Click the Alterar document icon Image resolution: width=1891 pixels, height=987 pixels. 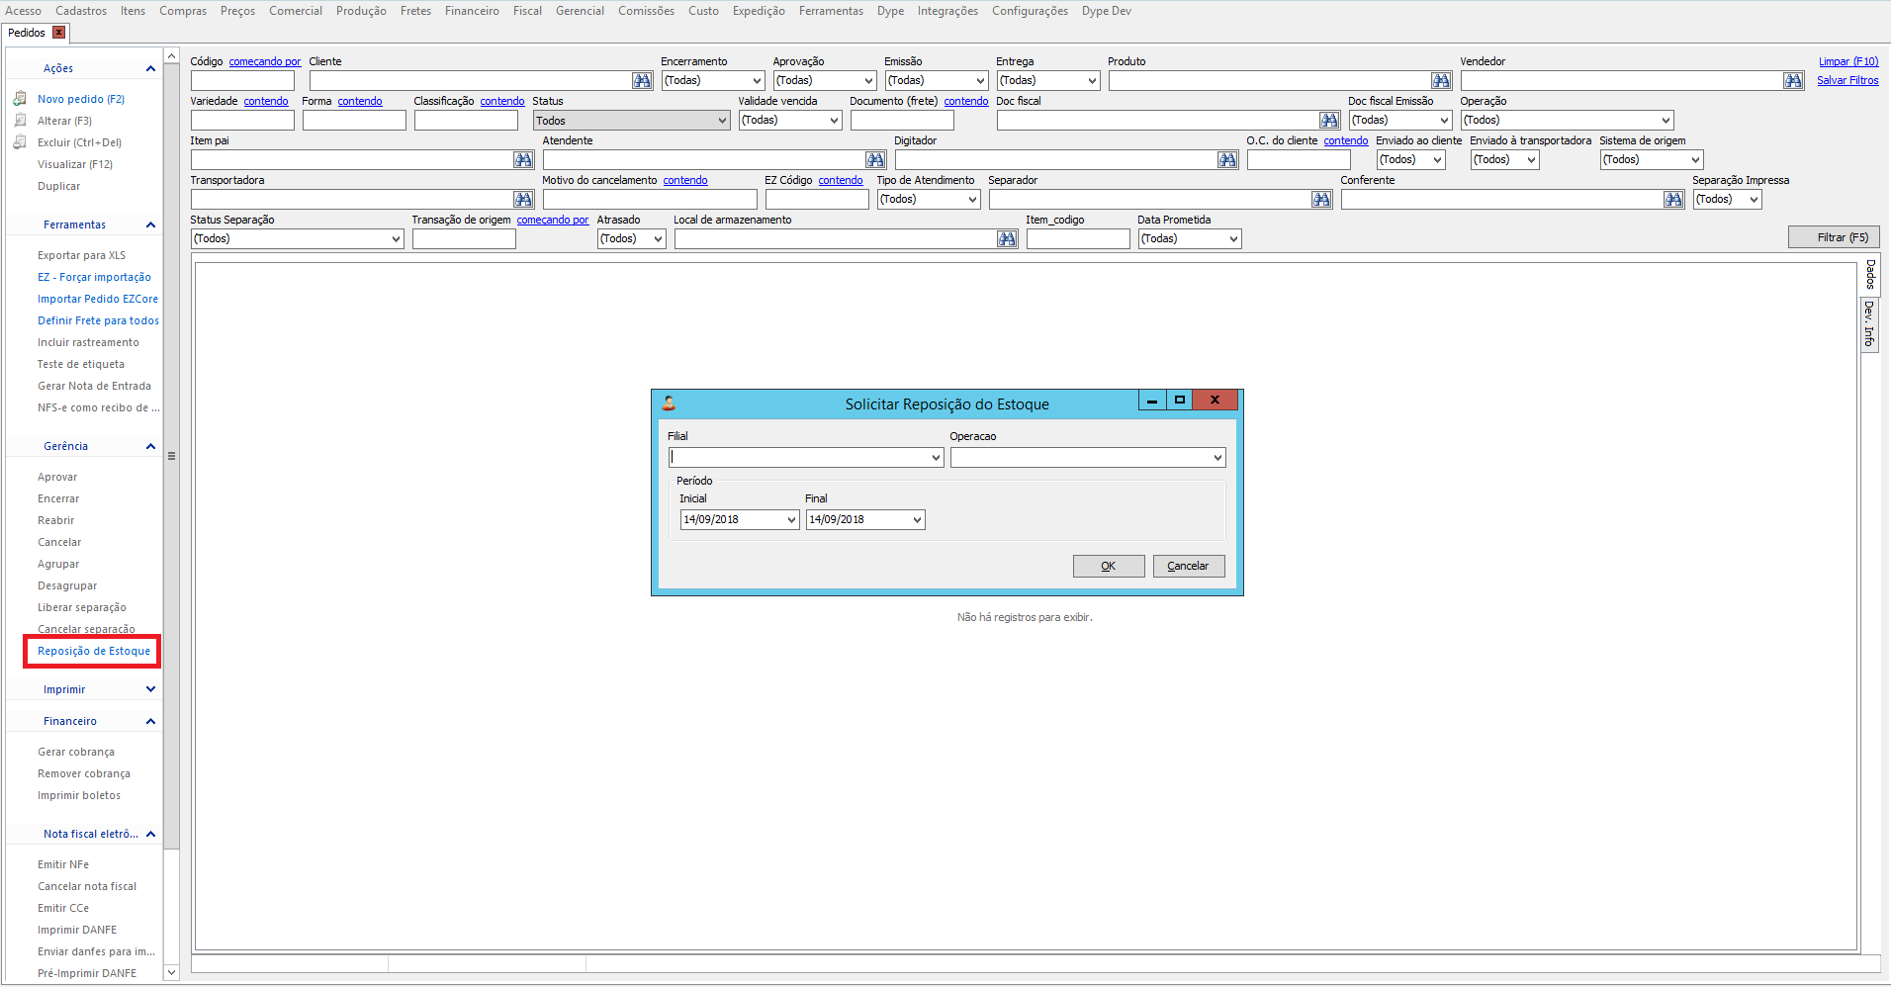pos(20,121)
